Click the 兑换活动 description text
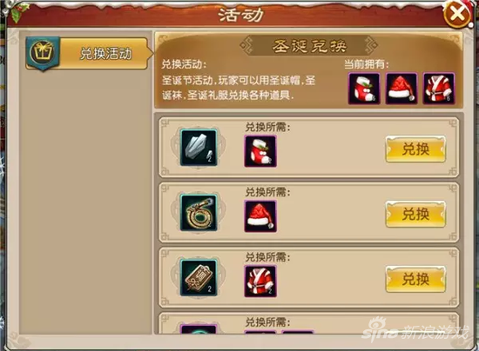Screen dimensions: 479x351 click(x=239, y=88)
